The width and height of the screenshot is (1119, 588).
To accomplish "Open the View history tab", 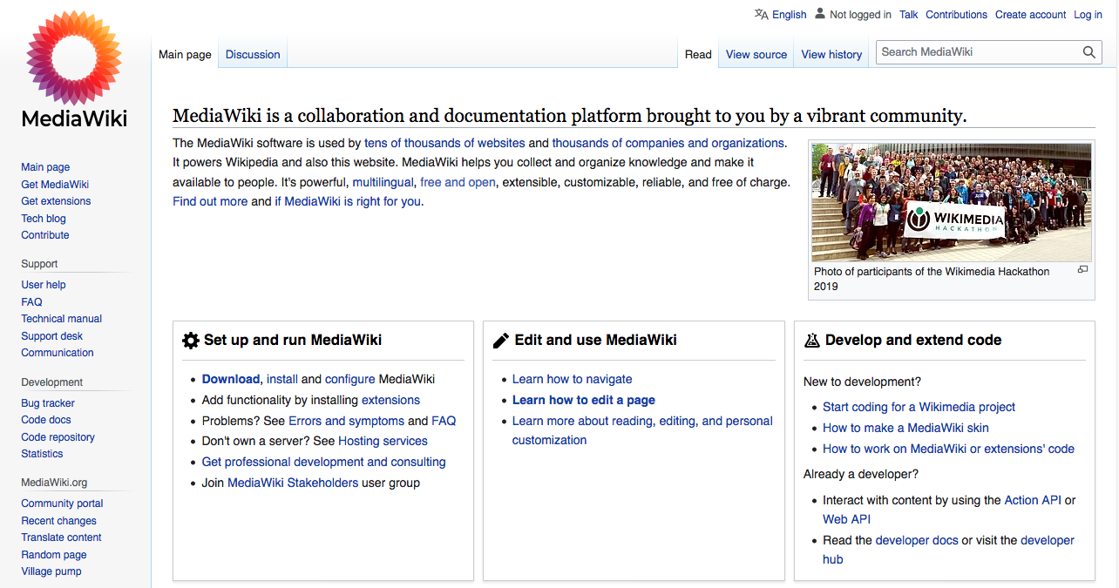I will click(x=831, y=54).
